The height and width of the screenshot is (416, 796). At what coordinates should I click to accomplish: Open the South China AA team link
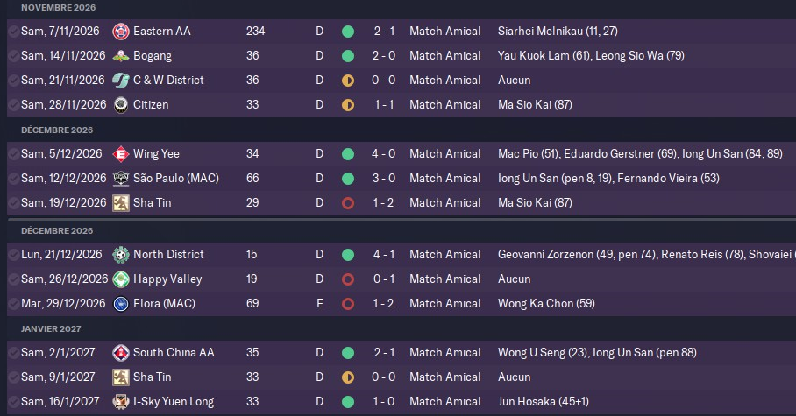[x=174, y=353]
